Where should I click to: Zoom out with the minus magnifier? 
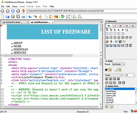[80, 17]
